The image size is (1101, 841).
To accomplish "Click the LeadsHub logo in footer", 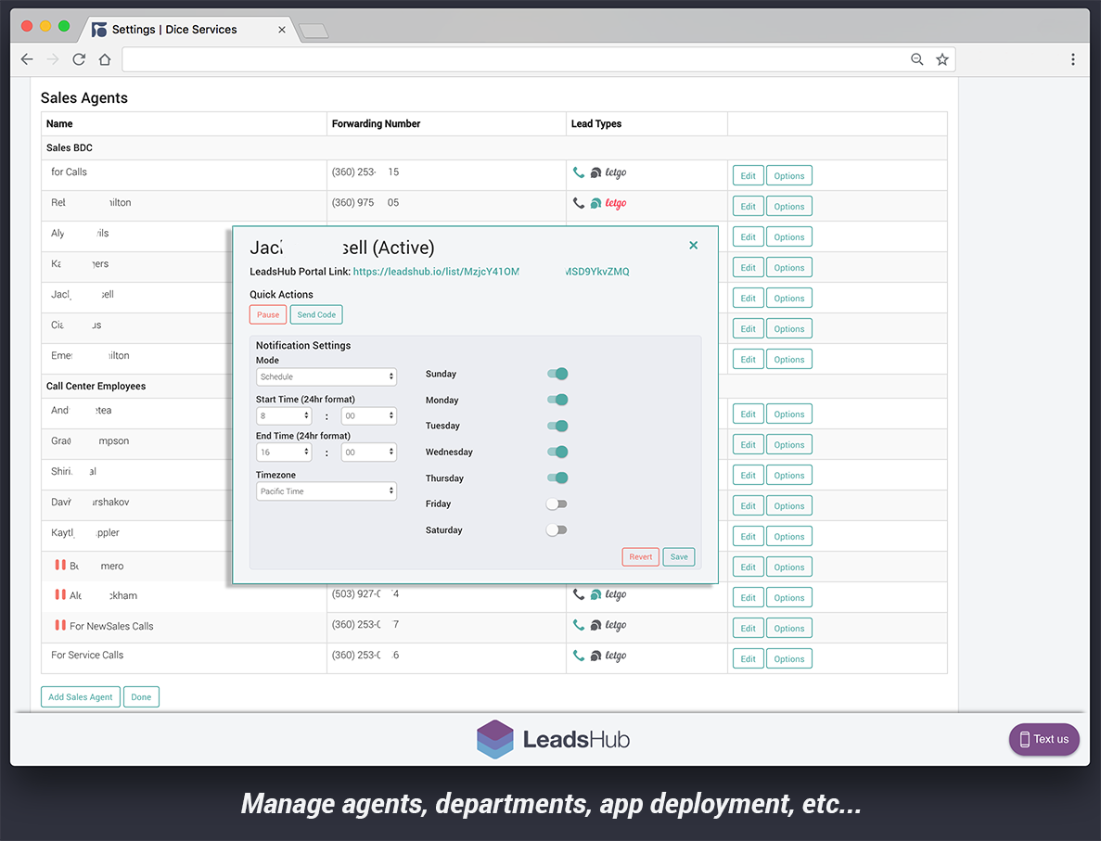I will [x=554, y=739].
